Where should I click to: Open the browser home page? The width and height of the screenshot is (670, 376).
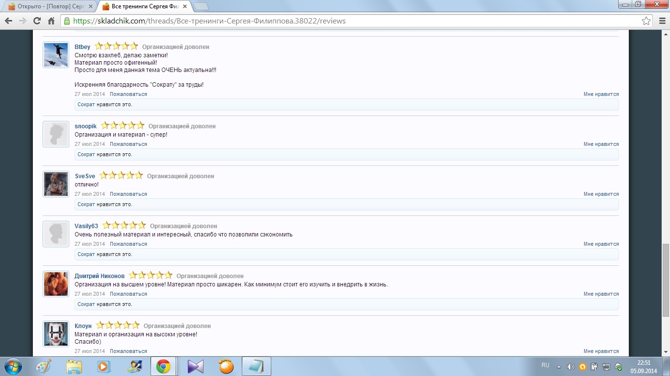(51, 21)
